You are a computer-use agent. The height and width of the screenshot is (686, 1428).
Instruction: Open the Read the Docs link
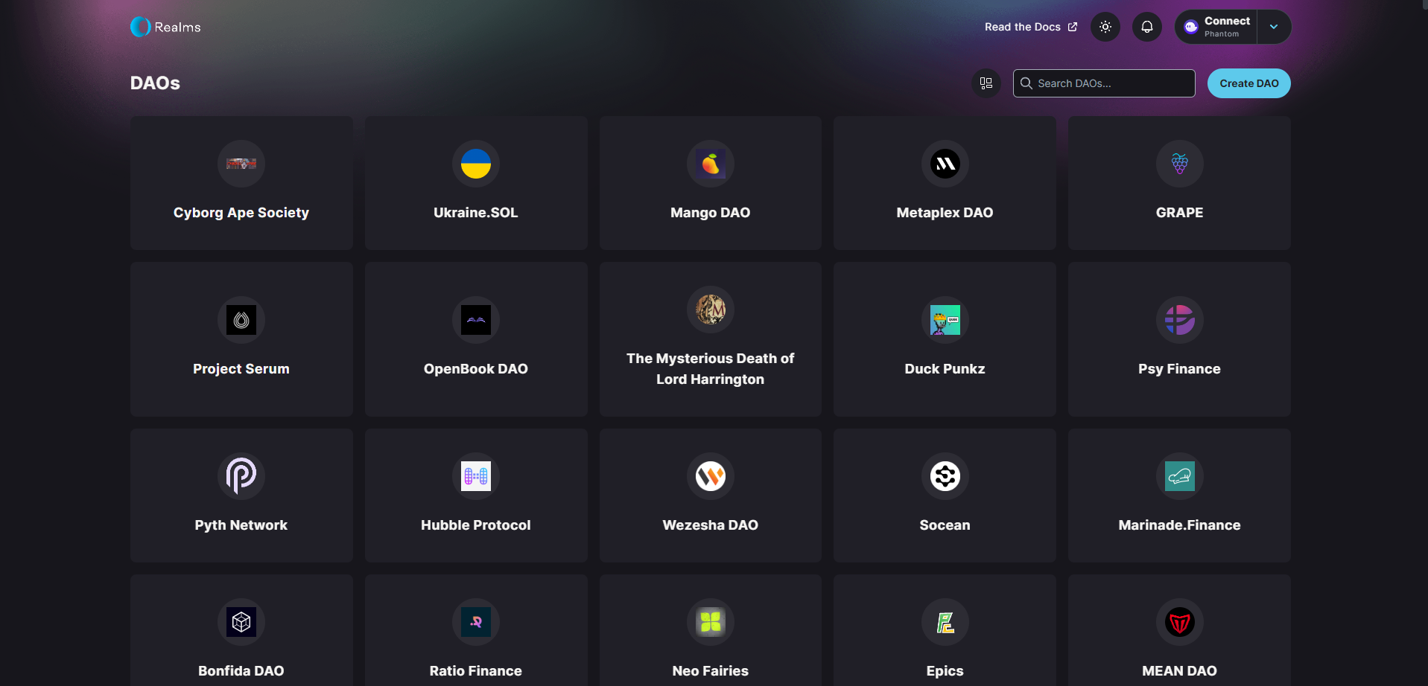(x=1031, y=27)
